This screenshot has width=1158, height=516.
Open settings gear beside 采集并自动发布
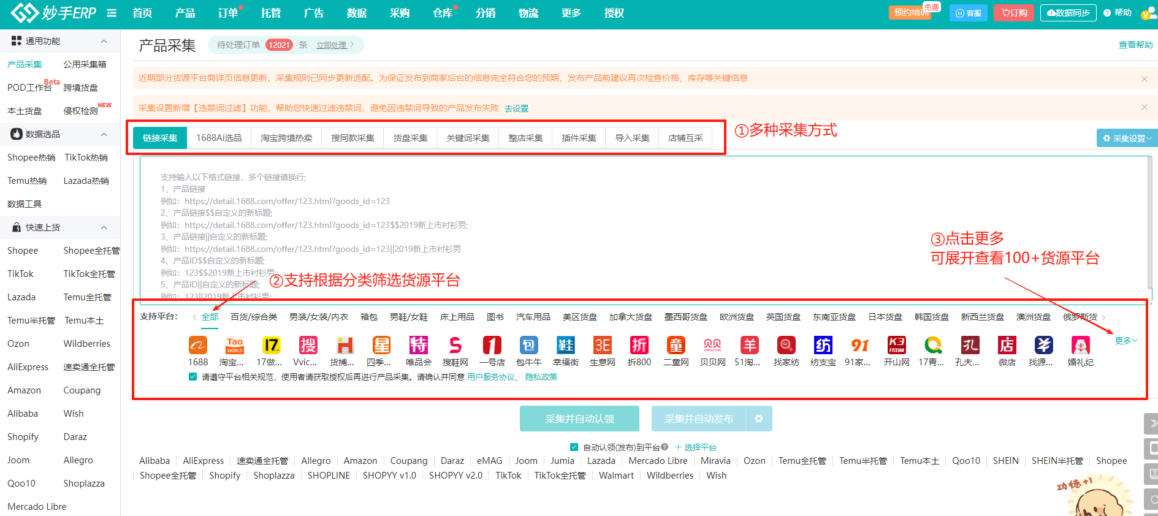pyautogui.click(x=759, y=419)
